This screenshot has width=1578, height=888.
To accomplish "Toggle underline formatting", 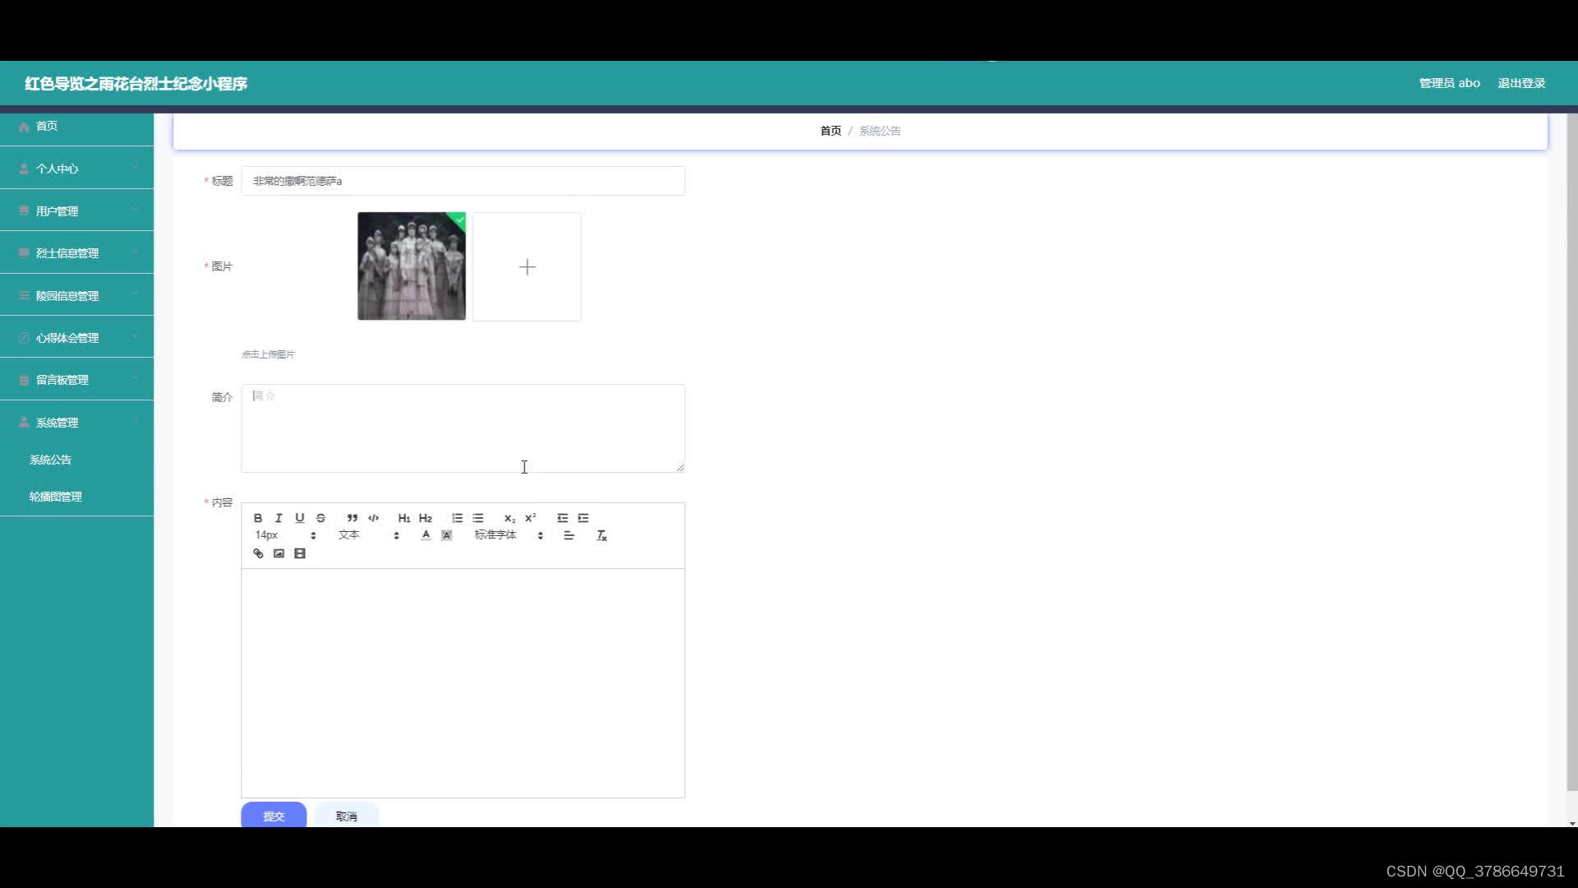I will click(x=300, y=518).
